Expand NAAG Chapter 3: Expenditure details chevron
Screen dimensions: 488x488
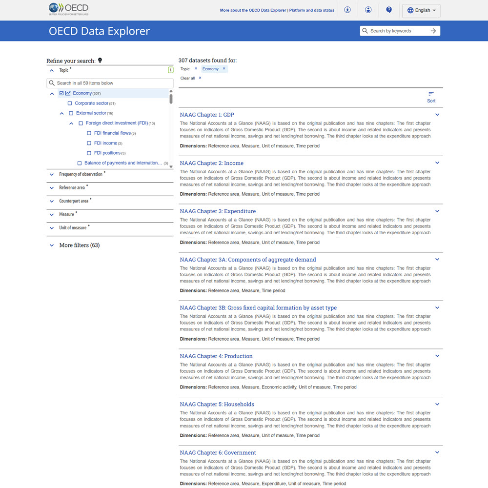coord(437,211)
